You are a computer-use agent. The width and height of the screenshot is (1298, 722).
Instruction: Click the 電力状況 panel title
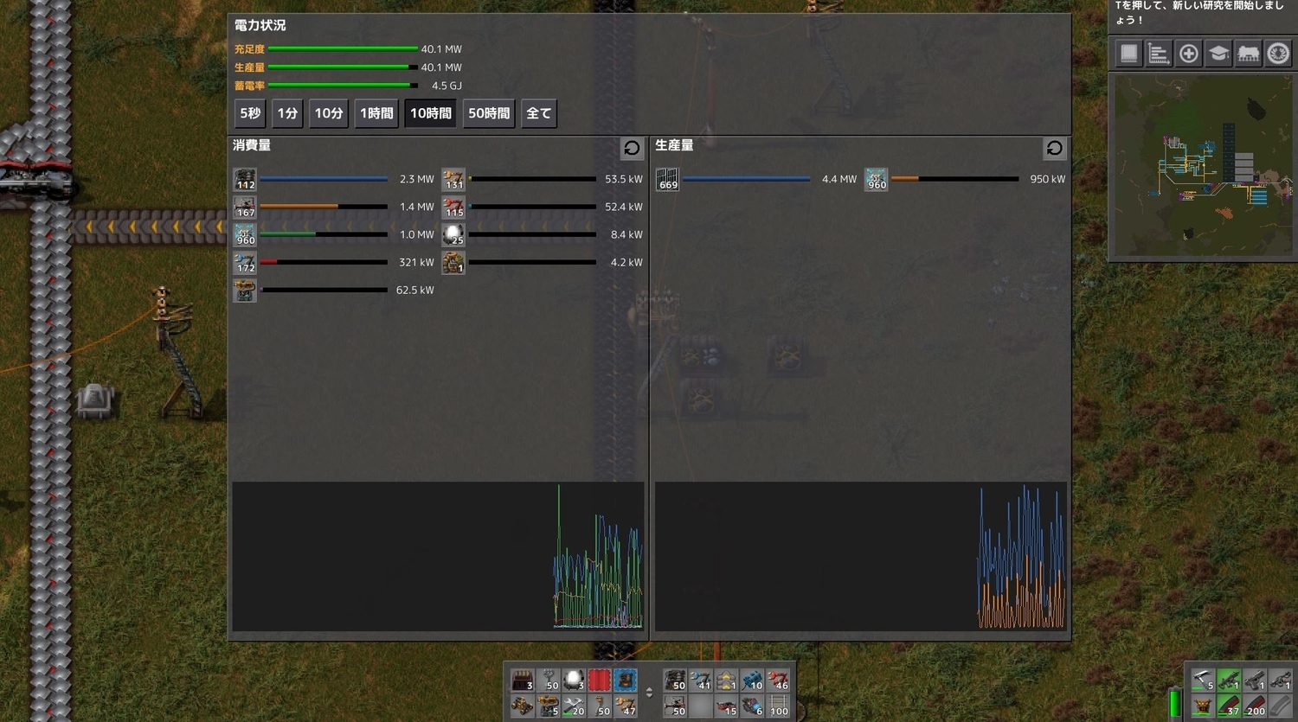[260, 26]
